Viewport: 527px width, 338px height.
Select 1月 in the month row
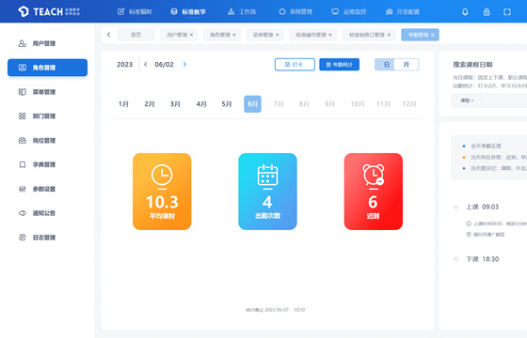(x=123, y=104)
